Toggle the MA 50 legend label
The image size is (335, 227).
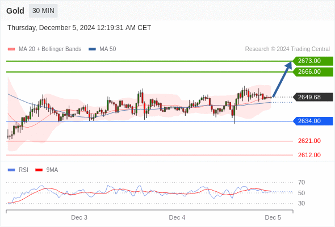point(108,49)
